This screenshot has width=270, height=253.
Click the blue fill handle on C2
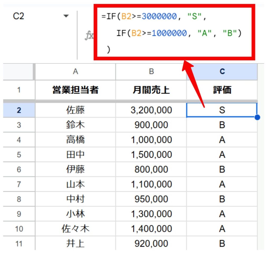[257, 117]
